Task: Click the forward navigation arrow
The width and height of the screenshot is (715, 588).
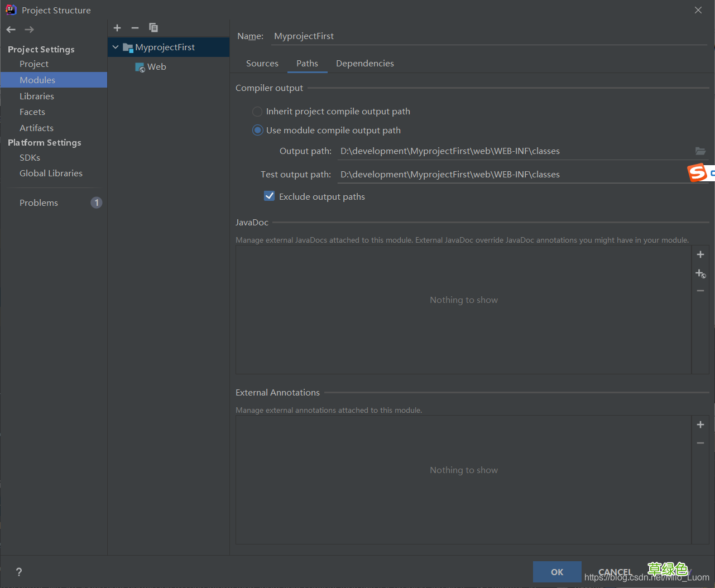Action: point(30,30)
